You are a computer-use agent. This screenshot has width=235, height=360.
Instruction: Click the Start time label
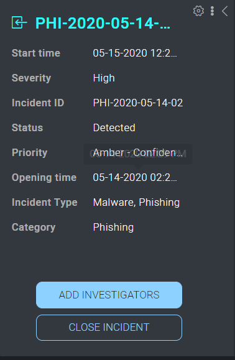tap(36, 53)
